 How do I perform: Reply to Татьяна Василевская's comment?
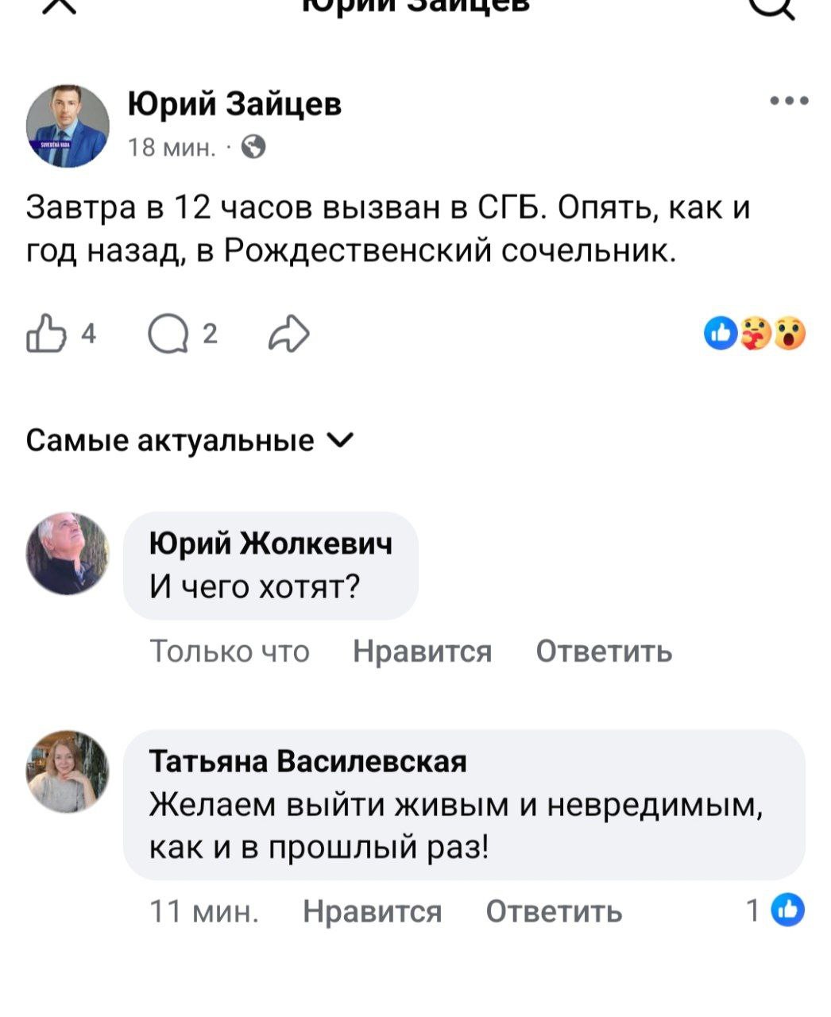pos(554,911)
